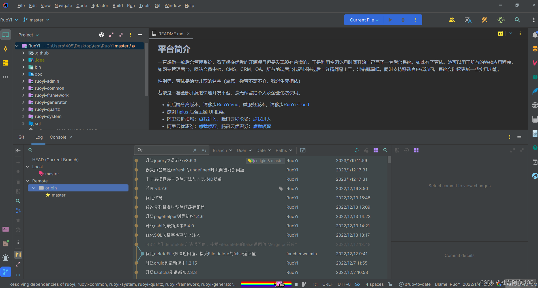Screen dimensions: 538x288
Task: Click UTF-8 encoding in status bar
Action: pyautogui.click(x=344, y=284)
